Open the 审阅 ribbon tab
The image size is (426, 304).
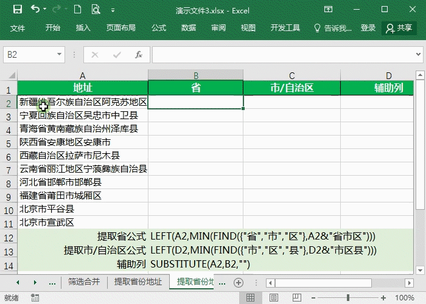coord(218,28)
